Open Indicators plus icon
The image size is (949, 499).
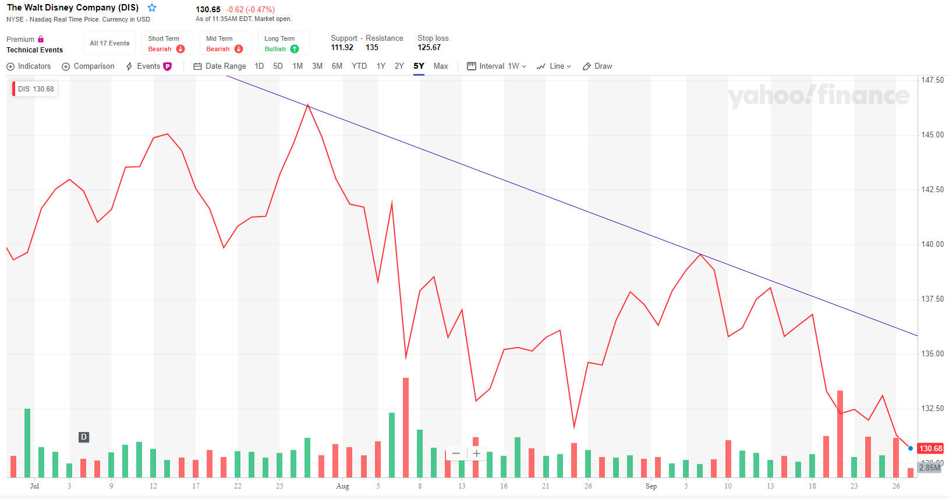[10, 66]
